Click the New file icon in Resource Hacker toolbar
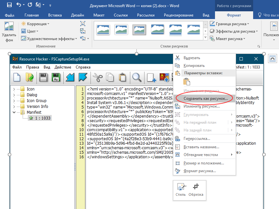 [17, 78]
